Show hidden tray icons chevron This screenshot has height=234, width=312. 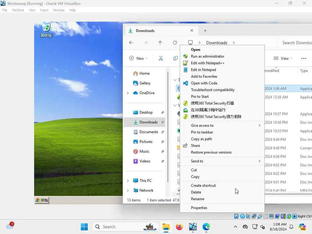click(236, 227)
